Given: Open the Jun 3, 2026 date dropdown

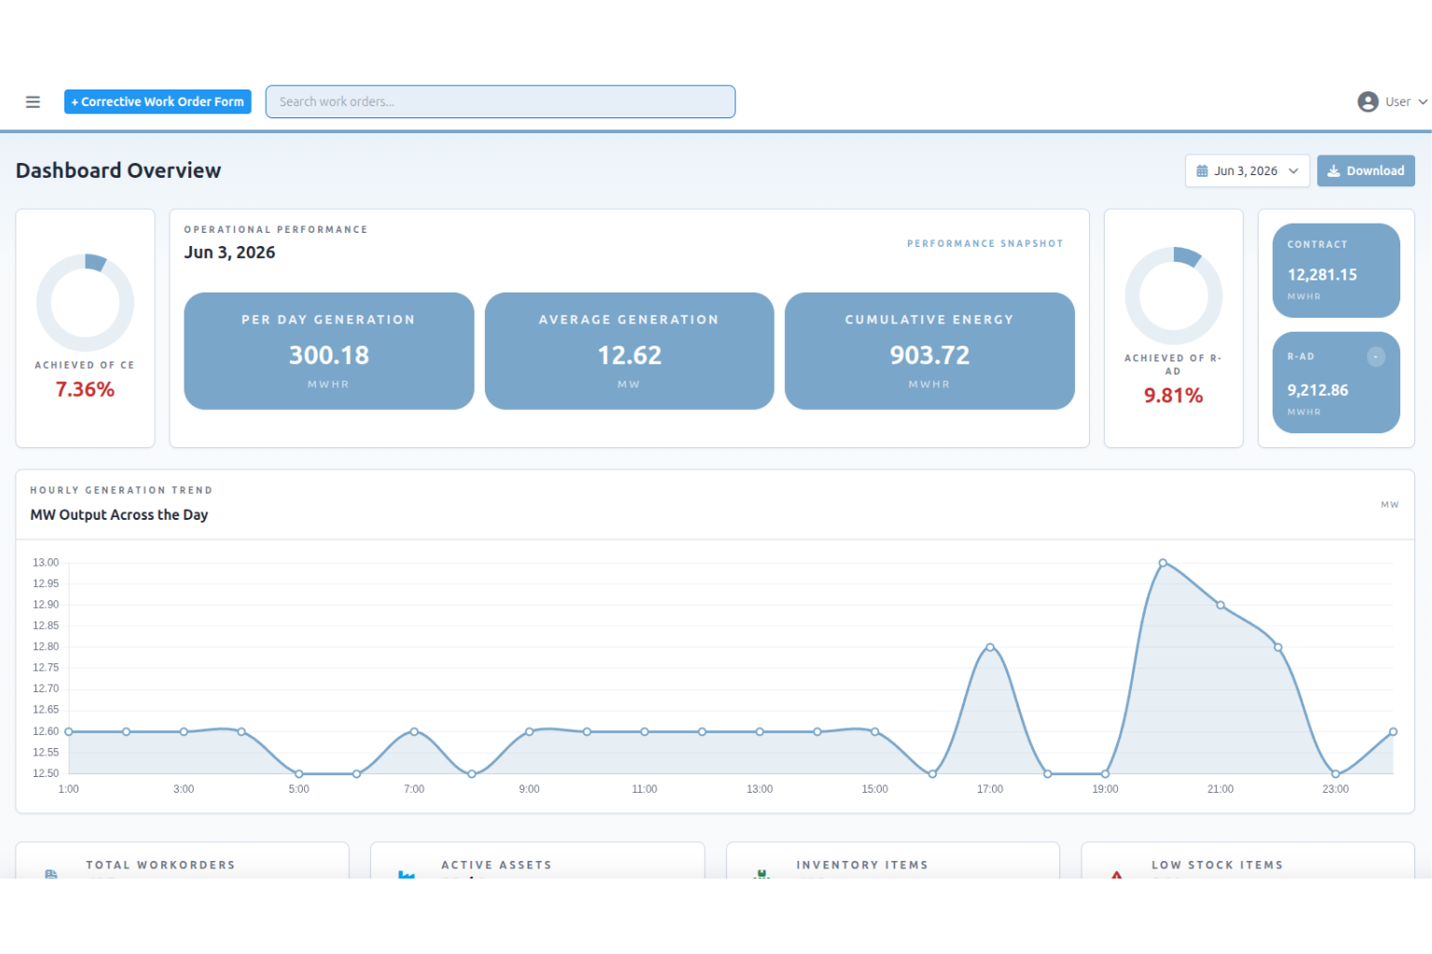Looking at the screenshot, I should [x=1246, y=170].
